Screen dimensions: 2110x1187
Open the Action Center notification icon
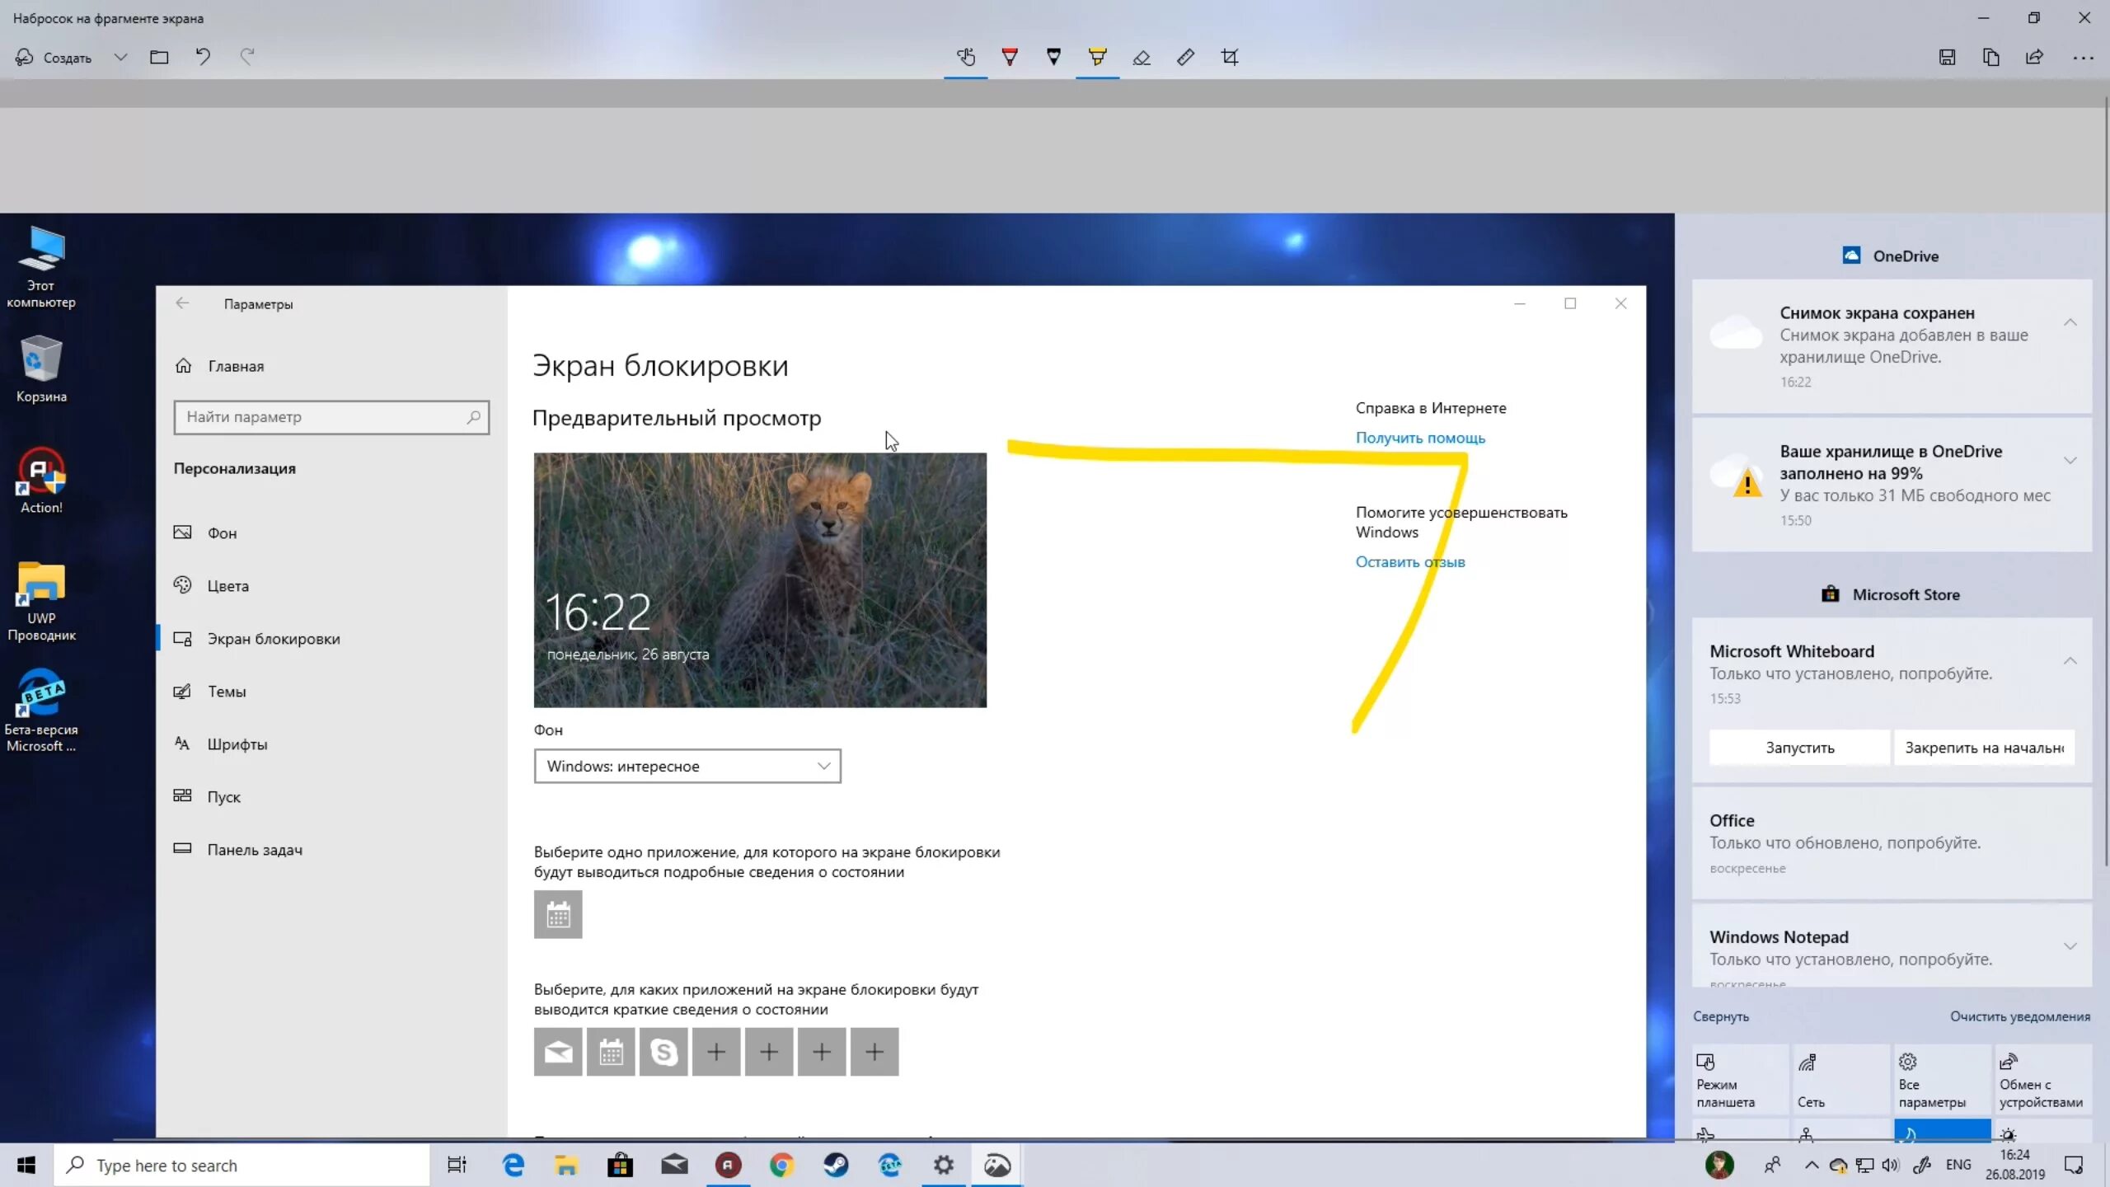2074,1165
